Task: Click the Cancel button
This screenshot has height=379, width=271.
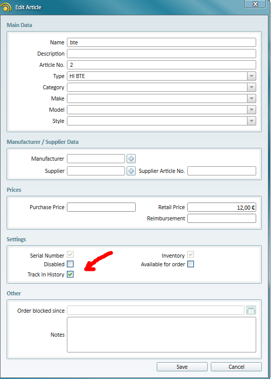Action: pyautogui.click(x=236, y=367)
